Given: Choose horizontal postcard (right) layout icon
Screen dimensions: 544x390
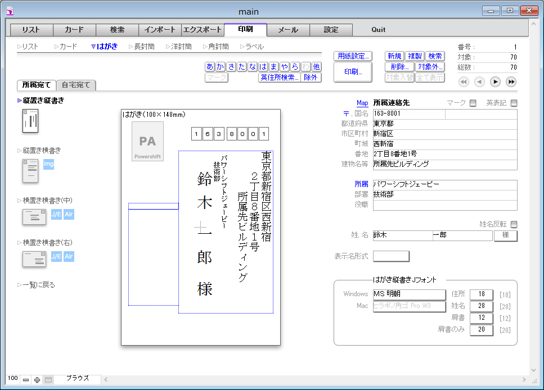Looking at the screenshot, I should click(x=34, y=259).
